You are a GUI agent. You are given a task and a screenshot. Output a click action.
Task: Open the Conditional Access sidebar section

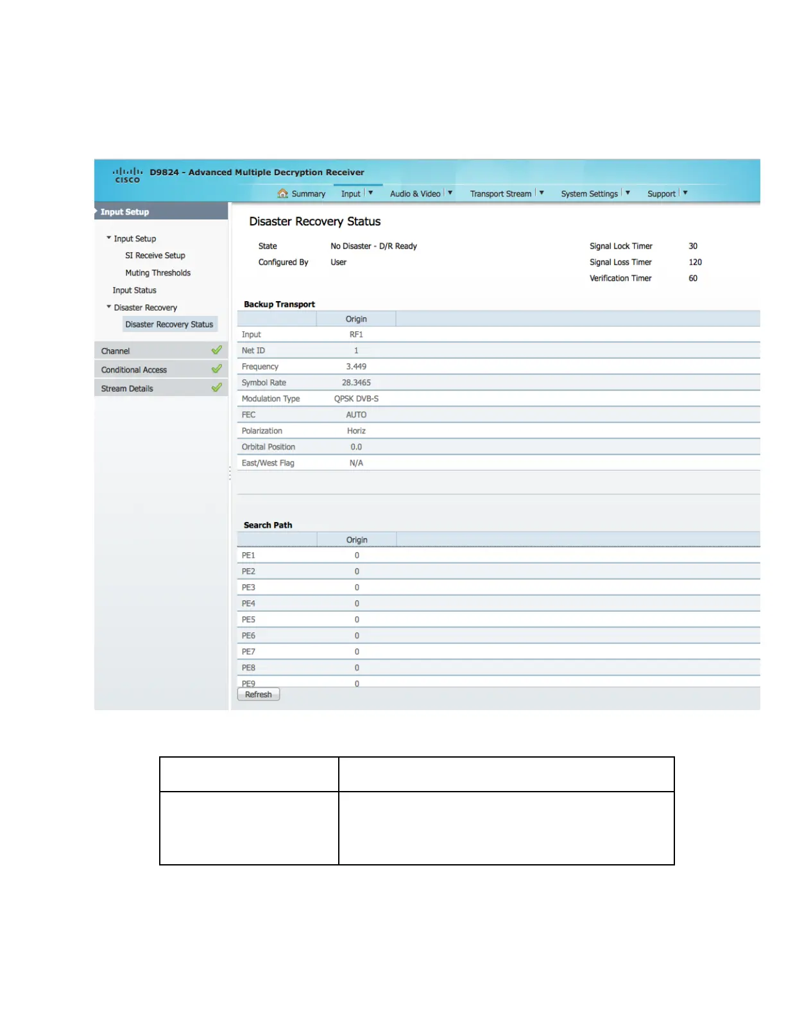[161, 369]
